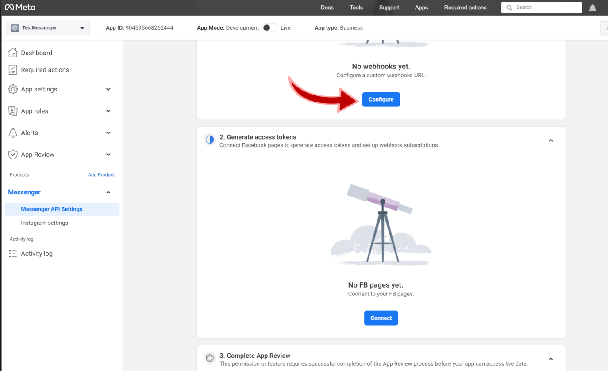
Task: Open notifications via the bell icon
Action: (x=593, y=7)
